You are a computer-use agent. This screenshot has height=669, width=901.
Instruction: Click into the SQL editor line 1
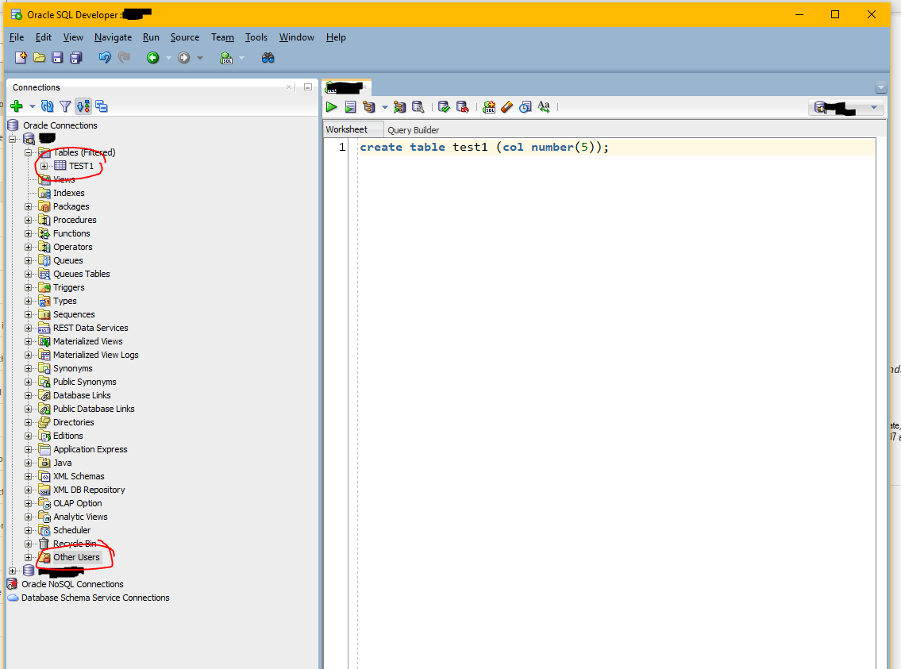[x=617, y=148]
